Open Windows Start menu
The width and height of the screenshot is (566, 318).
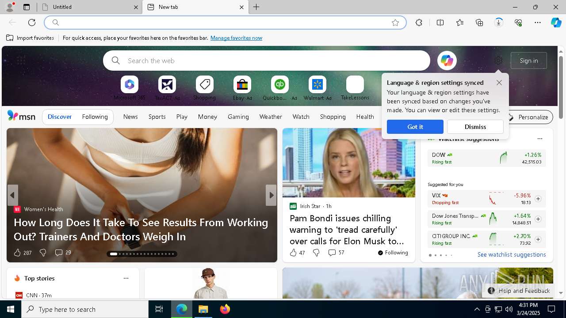(x=11, y=309)
